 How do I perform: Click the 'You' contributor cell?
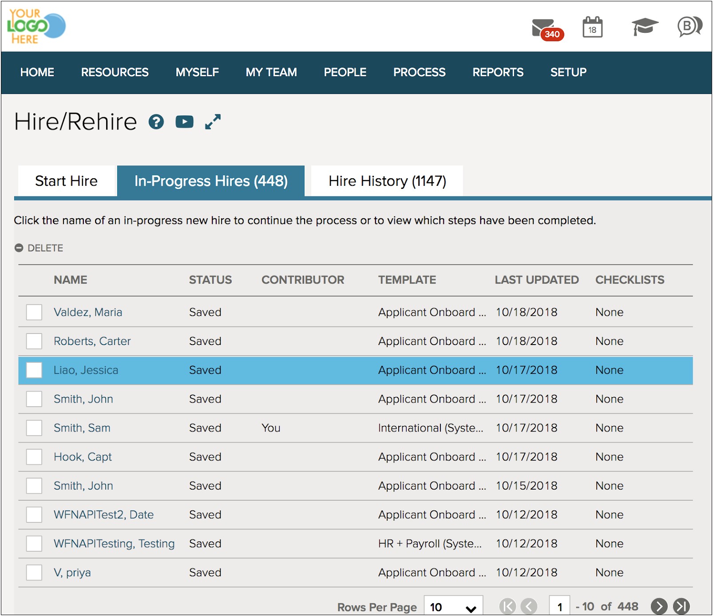pos(271,428)
